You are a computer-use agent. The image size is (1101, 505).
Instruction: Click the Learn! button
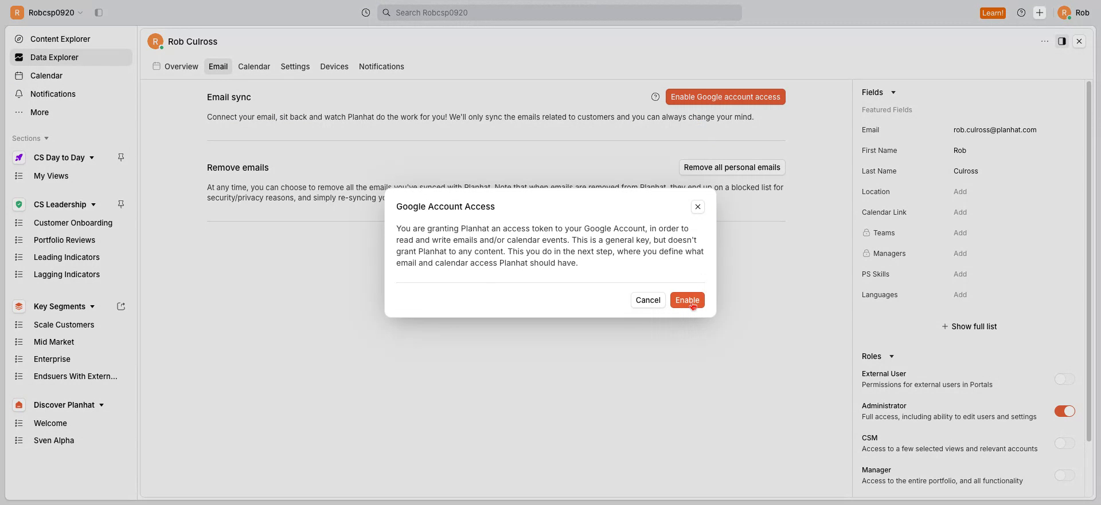[x=993, y=13]
